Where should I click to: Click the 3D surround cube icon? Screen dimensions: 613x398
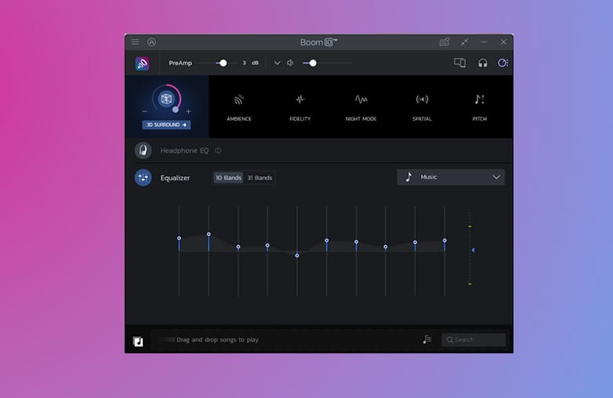[166, 99]
